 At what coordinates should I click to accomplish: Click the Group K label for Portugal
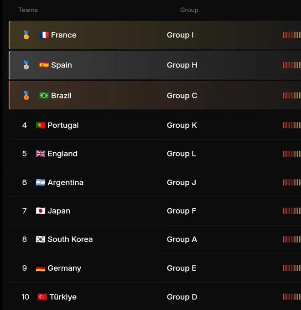click(x=182, y=125)
